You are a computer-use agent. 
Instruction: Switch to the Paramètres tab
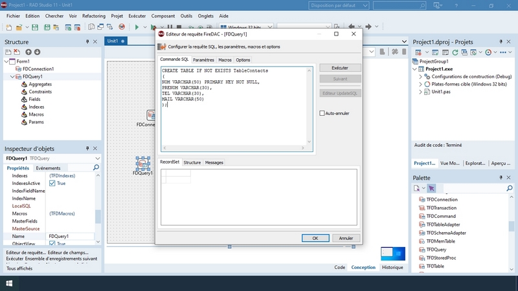coord(203,59)
